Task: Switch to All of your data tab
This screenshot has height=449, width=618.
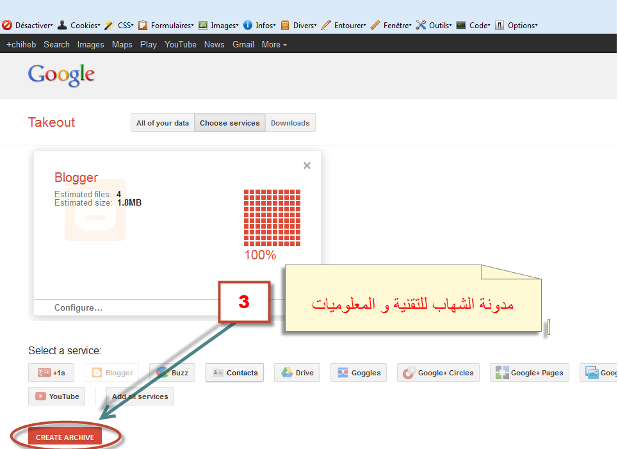Action: point(163,123)
